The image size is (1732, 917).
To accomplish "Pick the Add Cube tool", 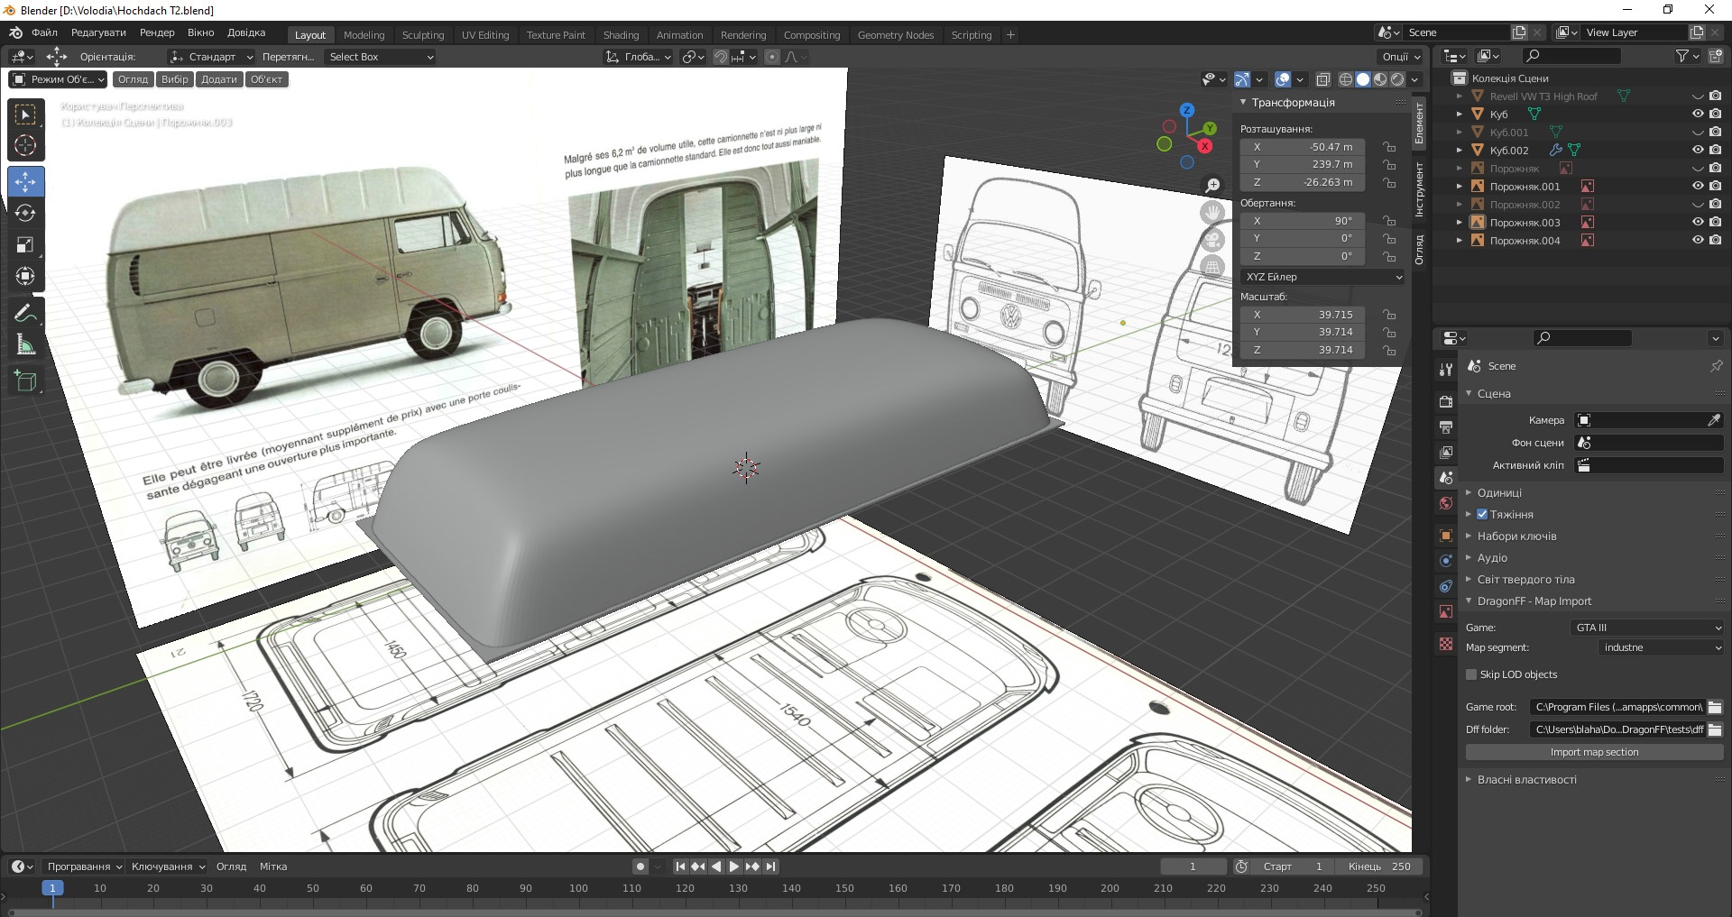I will point(25,381).
